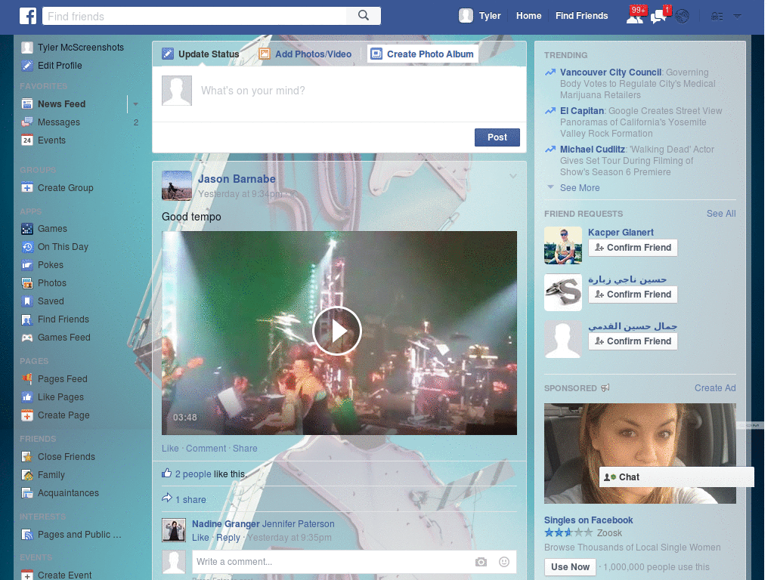Viewport: 774px width, 580px height.
Task: View the 2 people who like this
Action: click(x=193, y=474)
